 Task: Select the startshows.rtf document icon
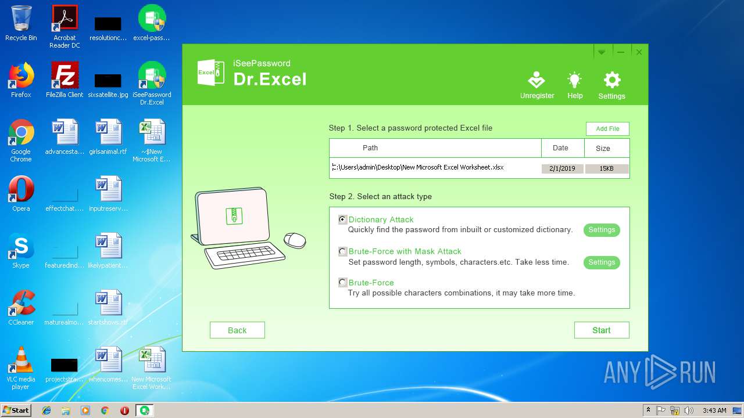(x=108, y=308)
